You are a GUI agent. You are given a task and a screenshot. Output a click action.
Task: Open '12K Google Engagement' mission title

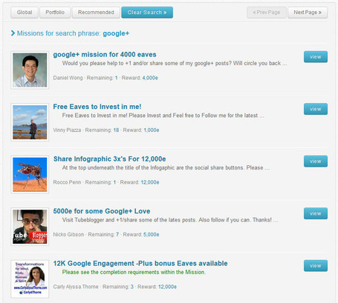[x=140, y=263]
